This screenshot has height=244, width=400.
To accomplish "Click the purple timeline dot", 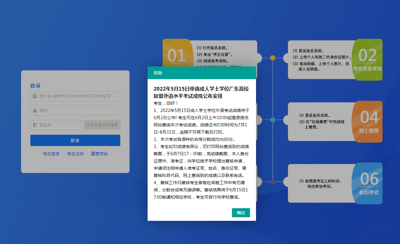I will click(273, 182).
